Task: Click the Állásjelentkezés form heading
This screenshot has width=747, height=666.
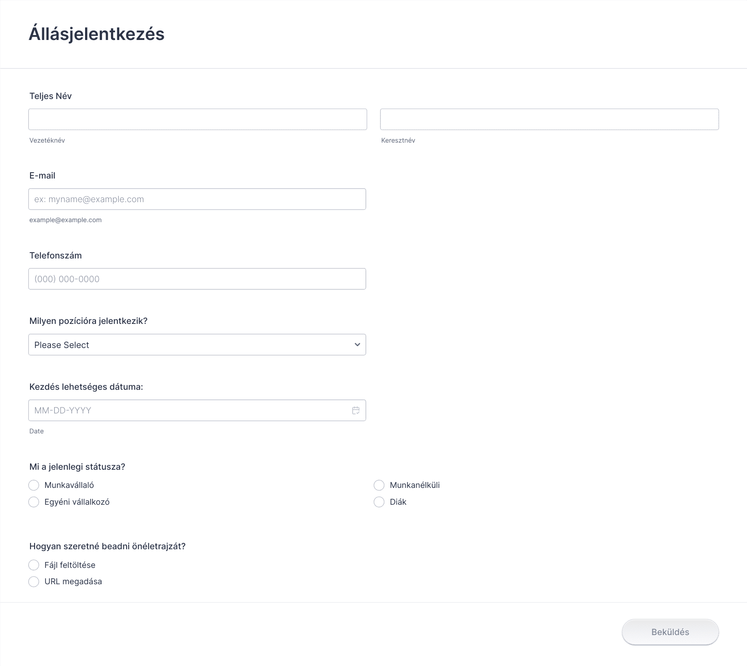Action: click(96, 34)
